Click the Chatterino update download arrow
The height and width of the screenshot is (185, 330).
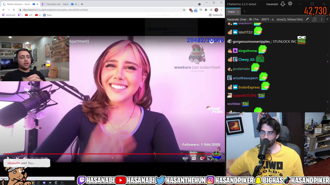pyautogui.click(x=283, y=4)
